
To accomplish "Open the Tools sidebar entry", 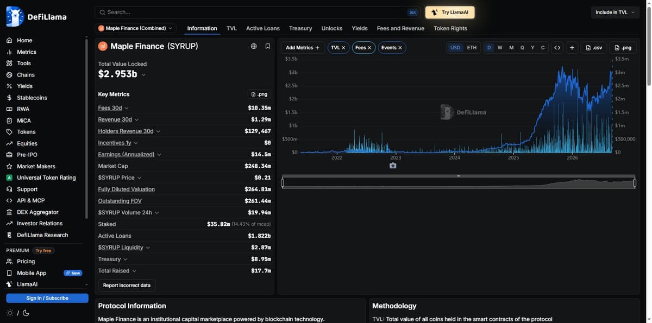I will [x=24, y=64].
